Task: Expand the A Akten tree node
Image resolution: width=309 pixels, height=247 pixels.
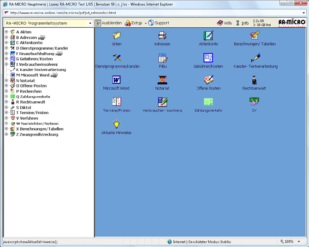Action: point(6,32)
